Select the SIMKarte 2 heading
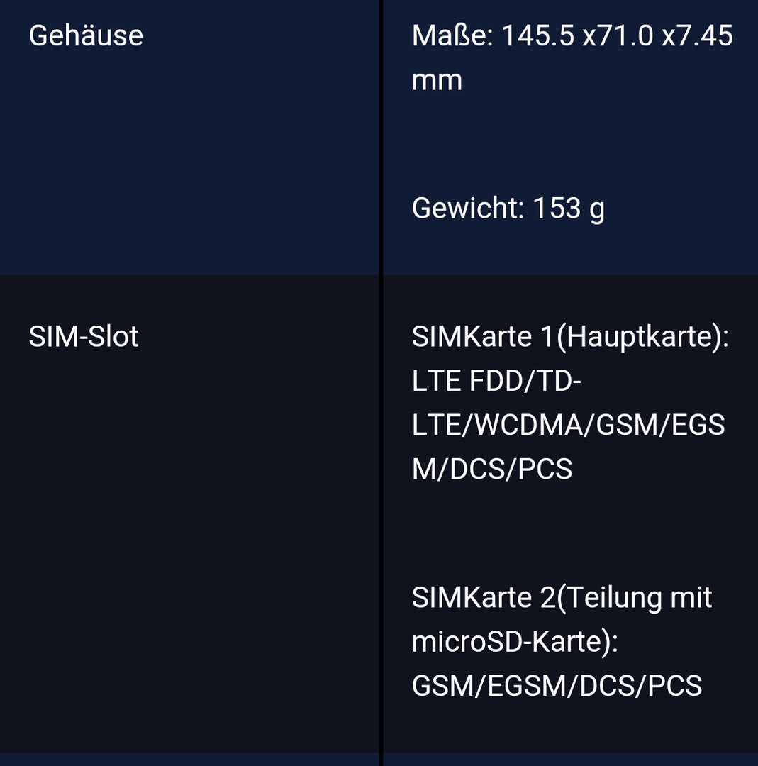This screenshot has height=766, width=758. tap(484, 597)
